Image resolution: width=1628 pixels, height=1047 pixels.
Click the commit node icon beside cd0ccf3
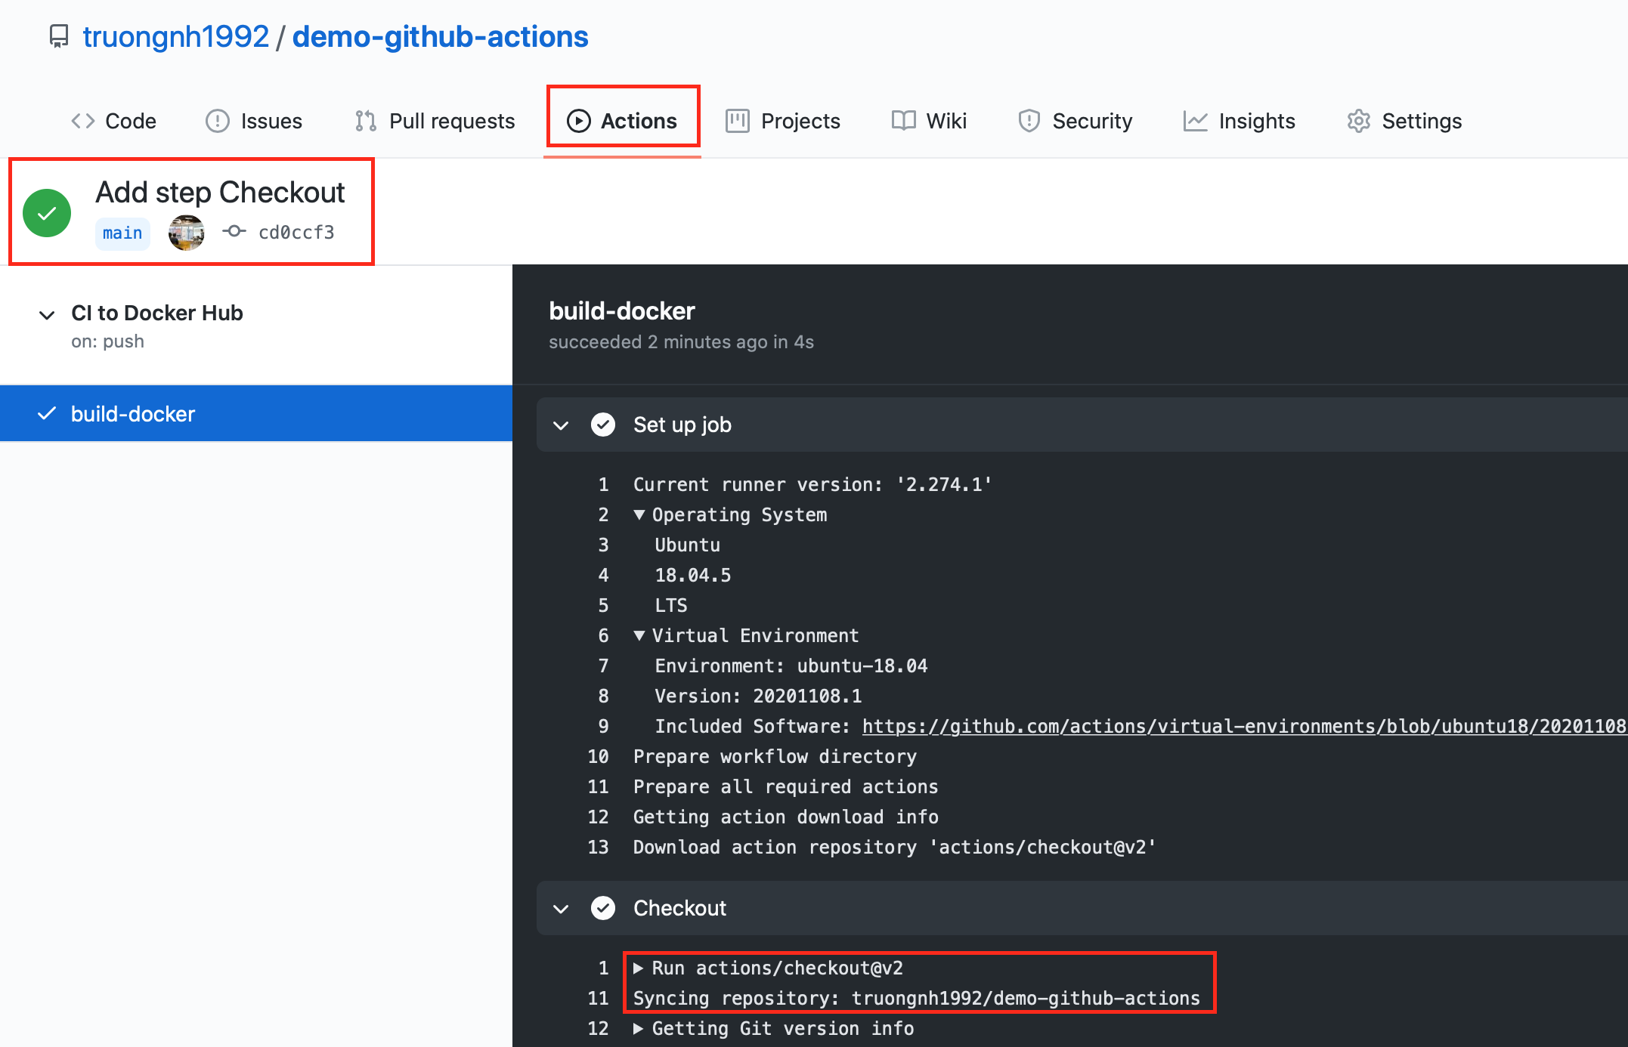coord(234,231)
